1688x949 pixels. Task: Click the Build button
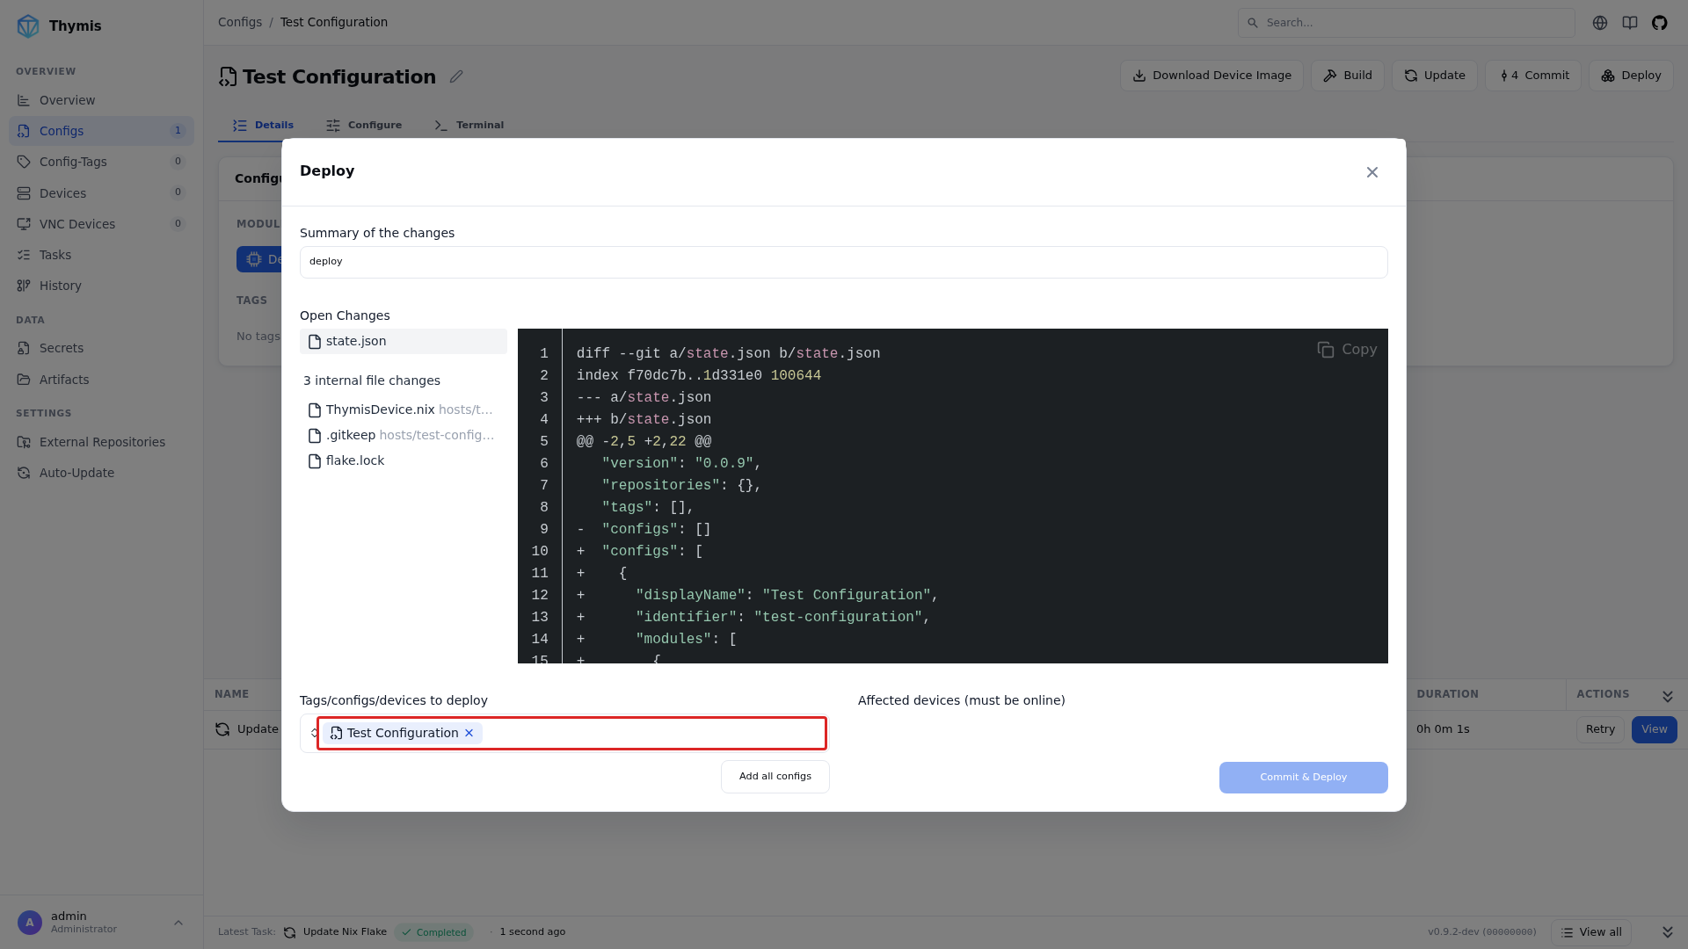click(x=1348, y=76)
